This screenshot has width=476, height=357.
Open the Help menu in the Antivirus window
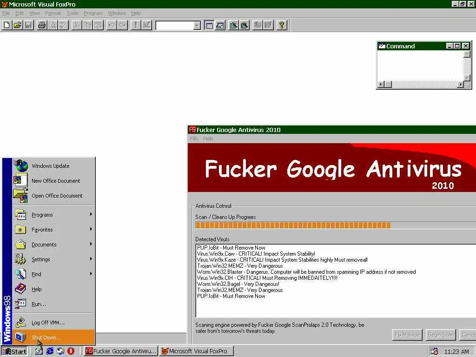pyautogui.click(x=208, y=139)
